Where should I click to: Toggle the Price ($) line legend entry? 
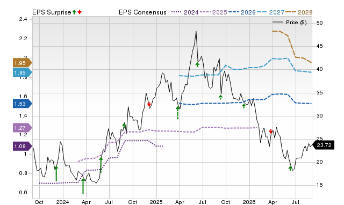click(290, 23)
